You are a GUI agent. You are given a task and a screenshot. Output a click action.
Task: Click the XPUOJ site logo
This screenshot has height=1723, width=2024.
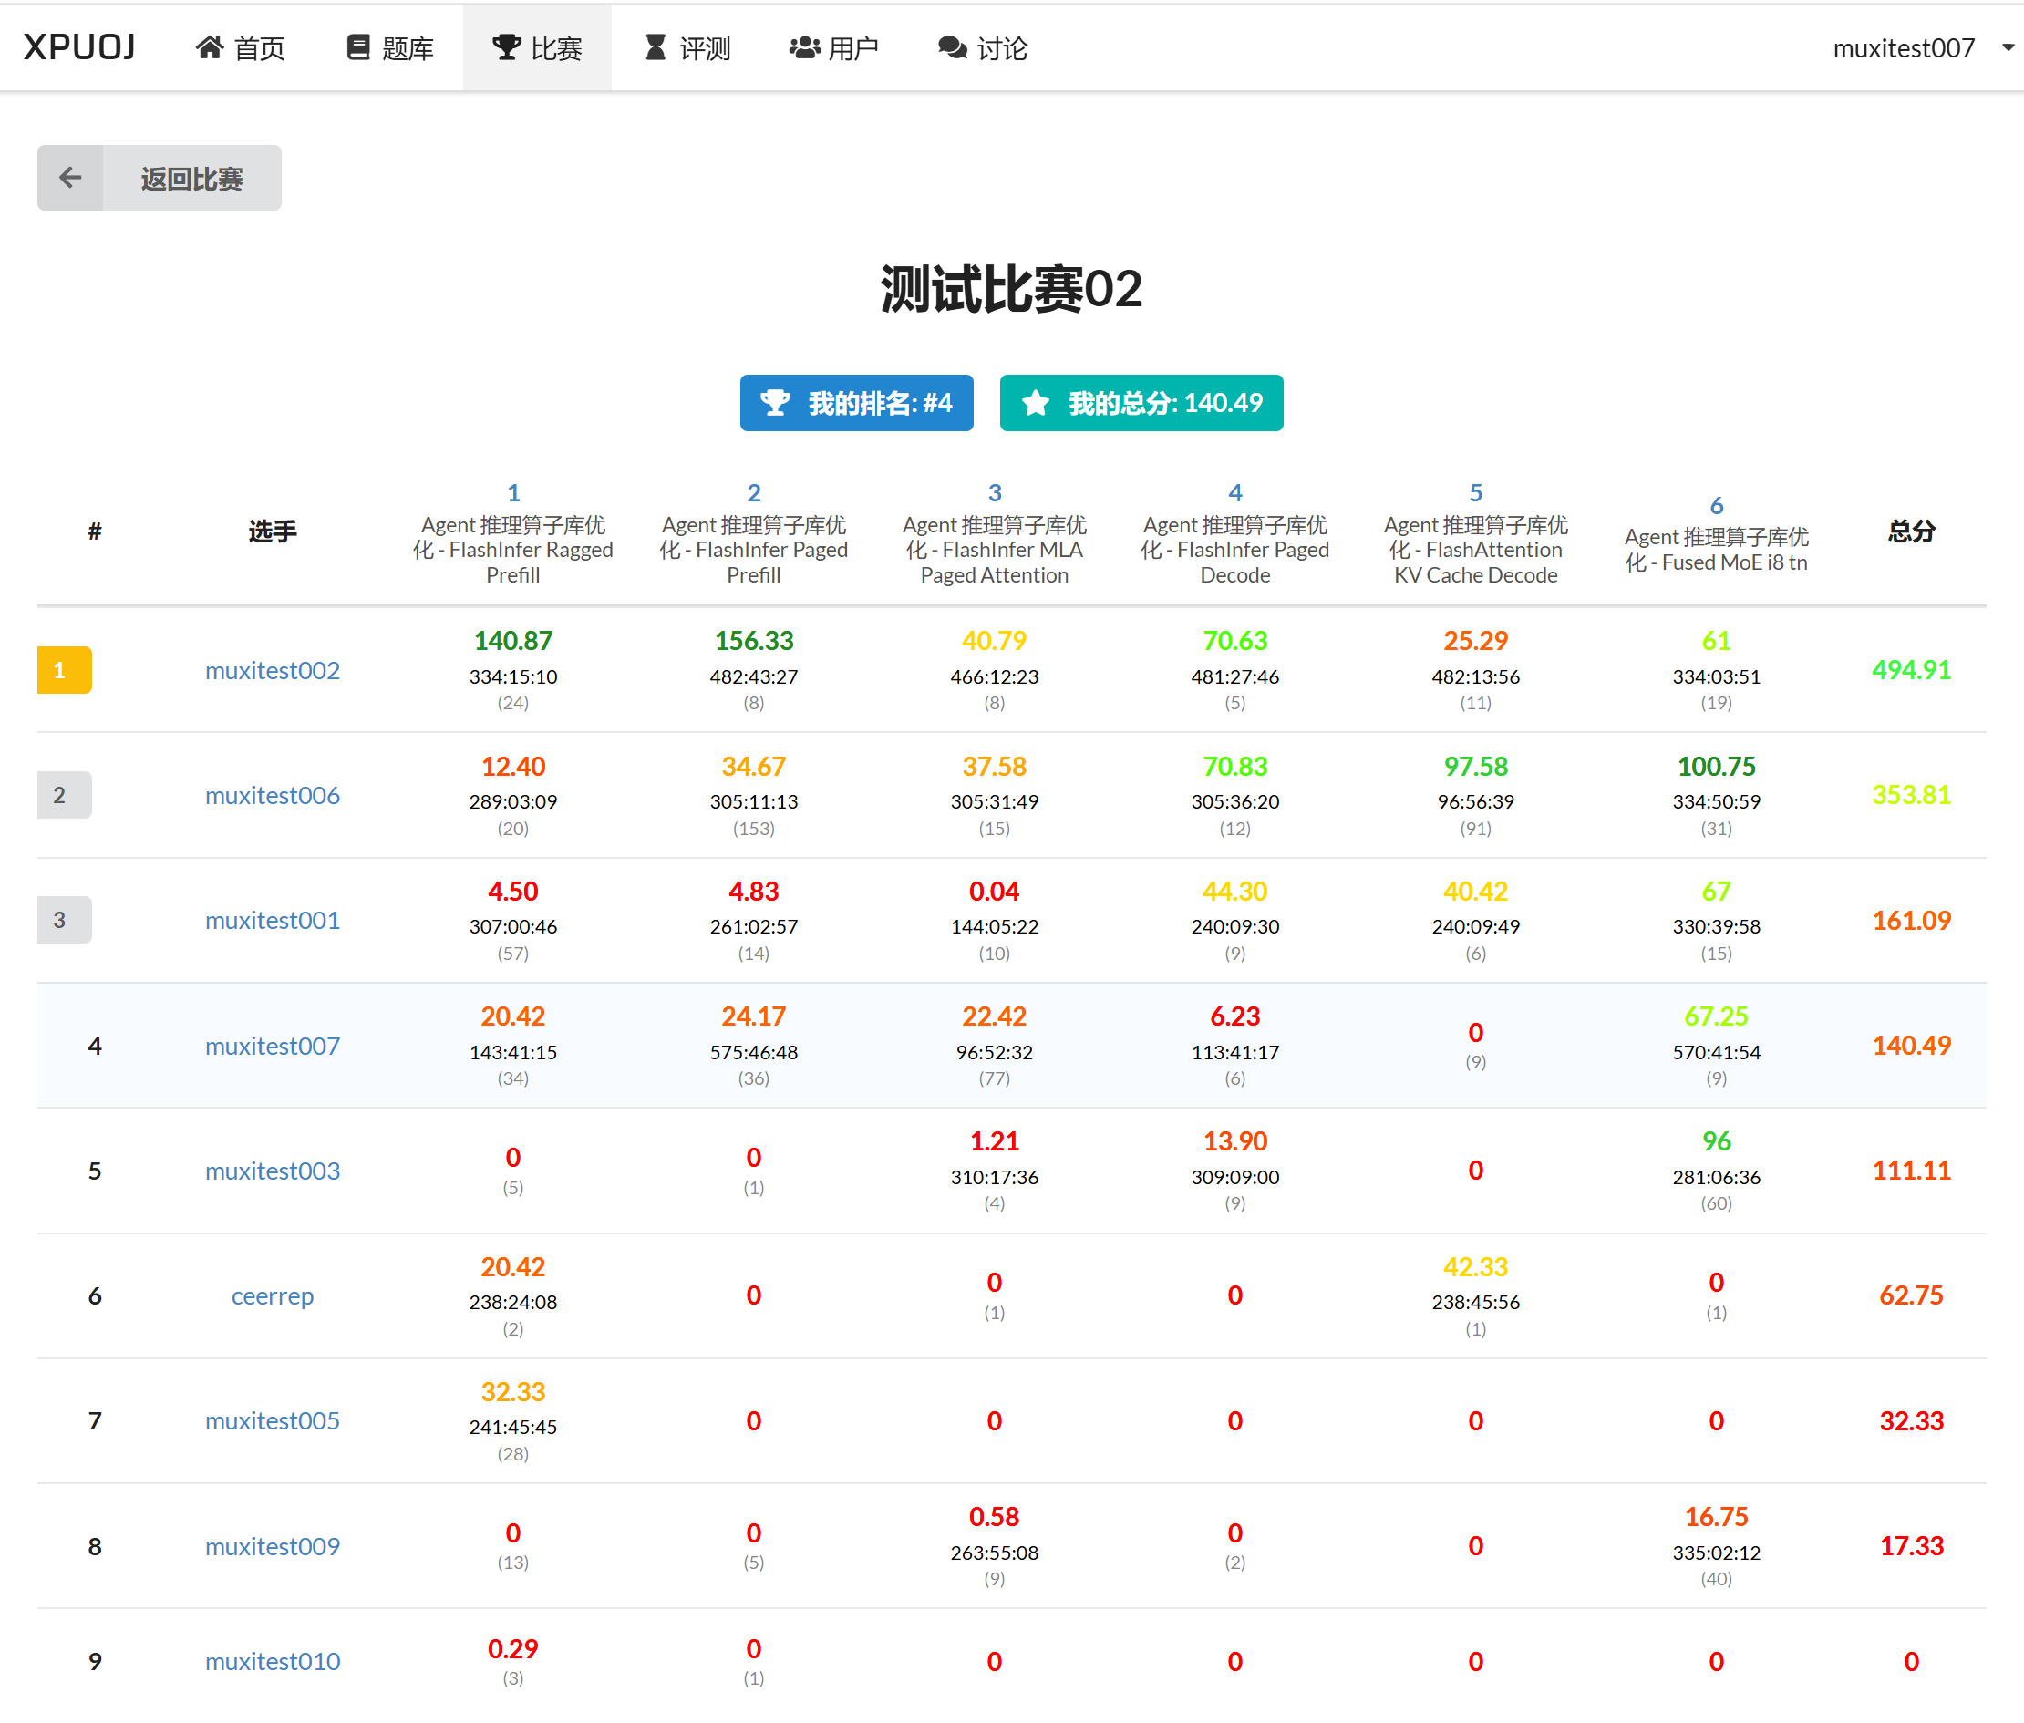coord(79,46)
